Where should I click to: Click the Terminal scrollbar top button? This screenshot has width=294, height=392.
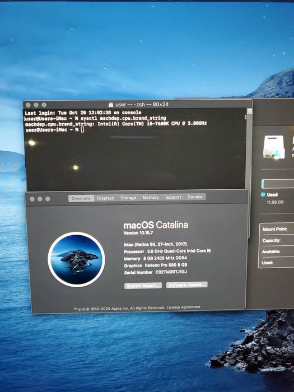(250, 111)
